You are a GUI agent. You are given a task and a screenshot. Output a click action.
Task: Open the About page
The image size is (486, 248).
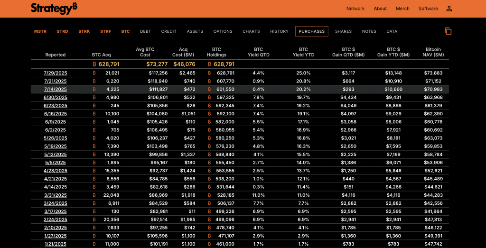tap(380, 9)
